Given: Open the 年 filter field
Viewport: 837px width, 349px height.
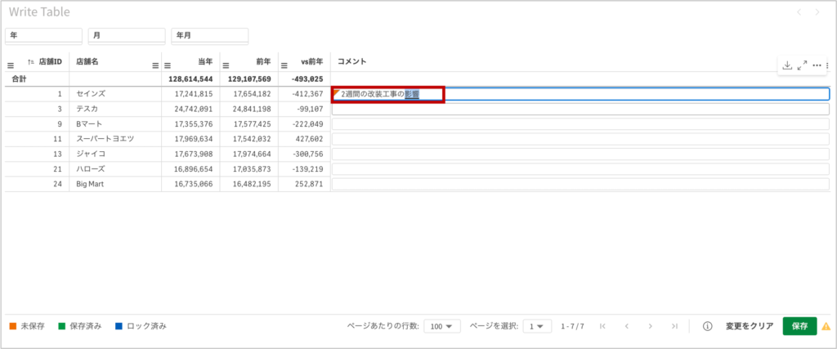Looking at the screenshot, I should pyautogui.click(x=44, y=35).
